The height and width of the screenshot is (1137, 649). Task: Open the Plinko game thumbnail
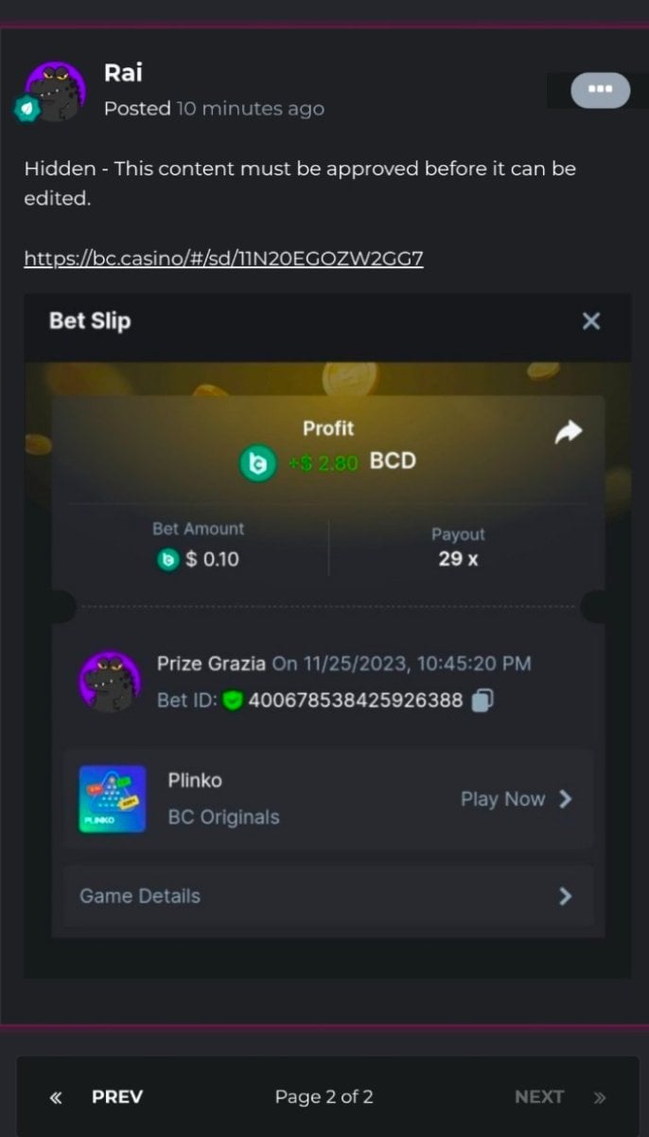coord(113,799)
